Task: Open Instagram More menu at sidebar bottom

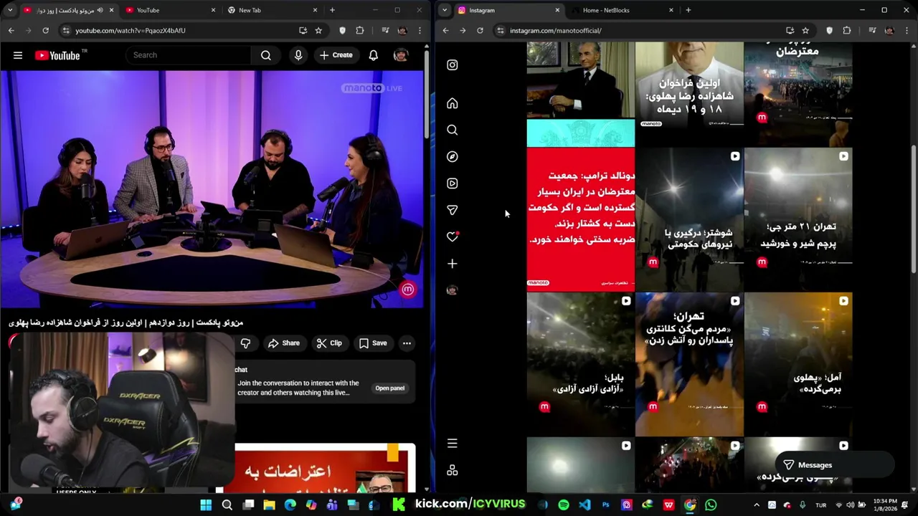Action: click(452, 444)
